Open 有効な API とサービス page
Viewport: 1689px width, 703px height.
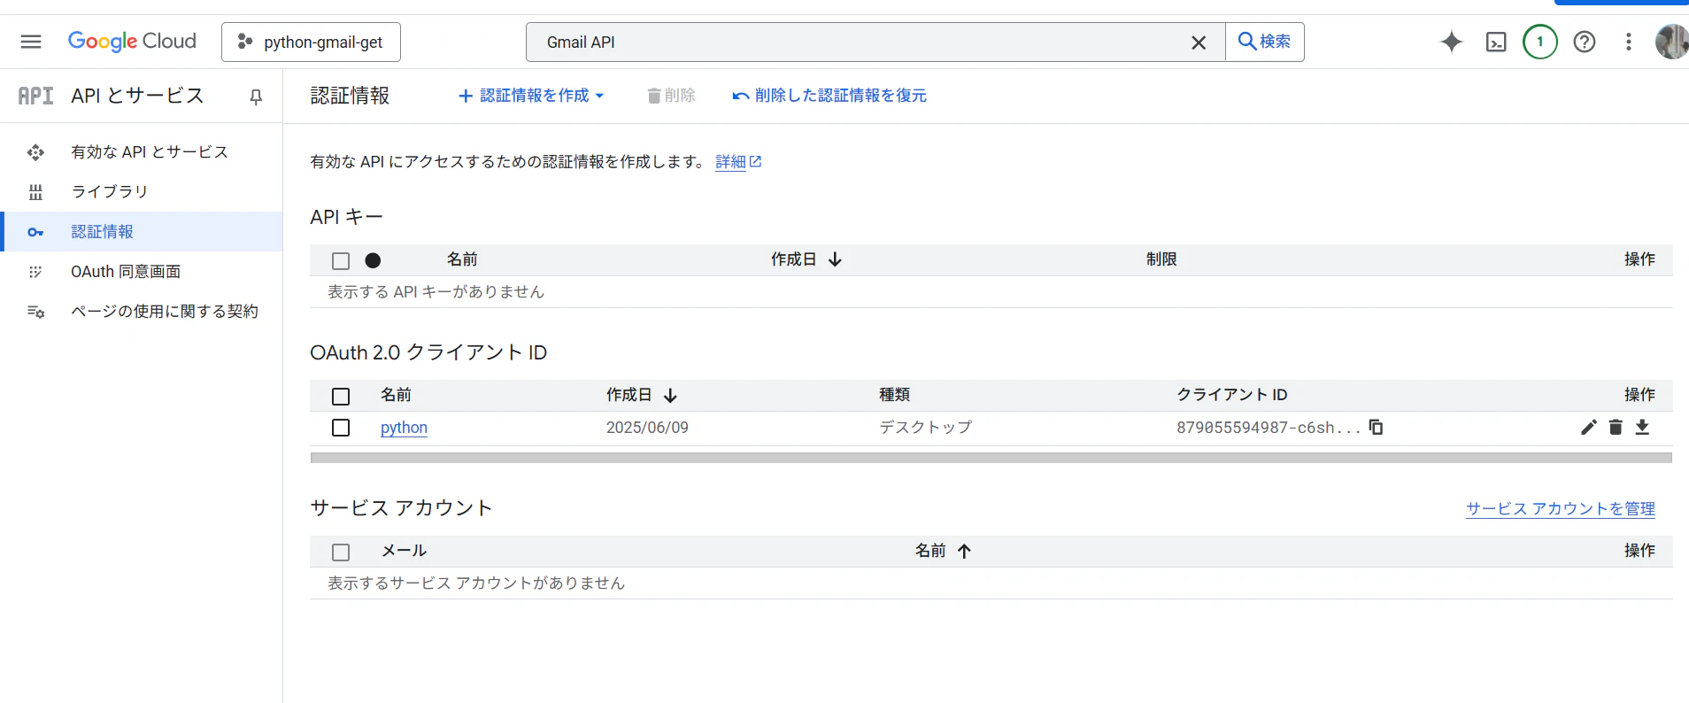[x=150, y=152]
